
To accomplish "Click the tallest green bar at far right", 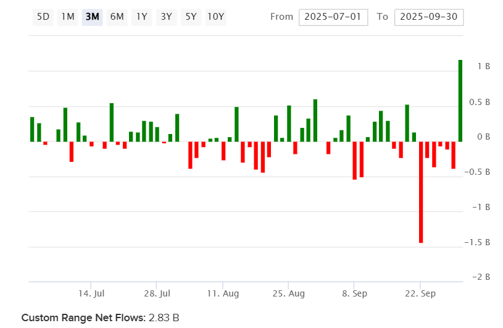I will pos(460,99).
